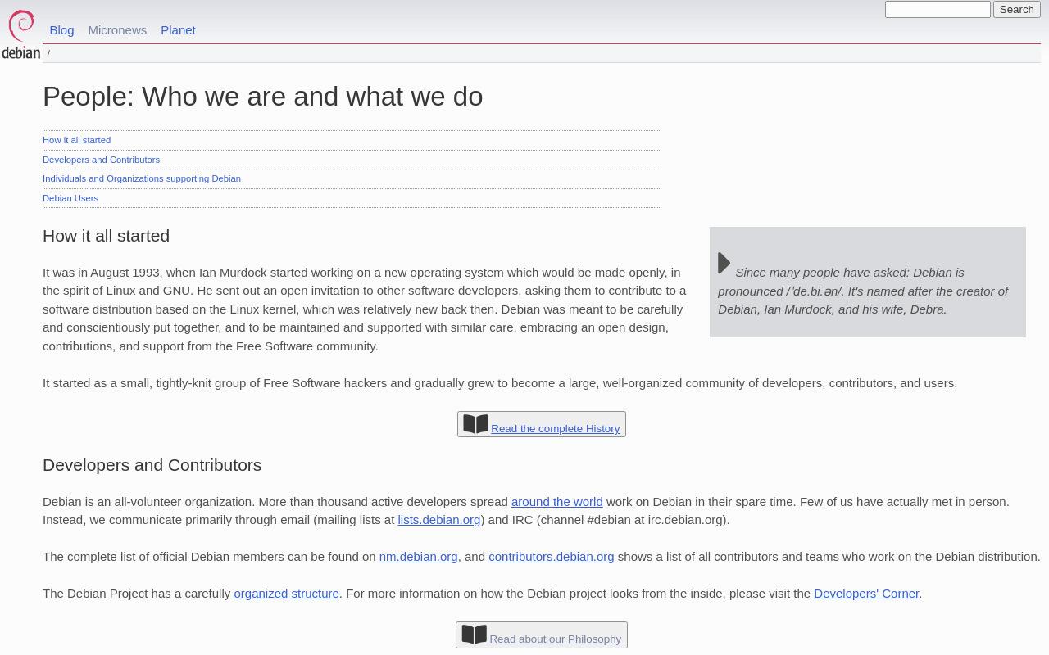Click the book icon beside Read about our Philosophy

click(x=474, y=635)
